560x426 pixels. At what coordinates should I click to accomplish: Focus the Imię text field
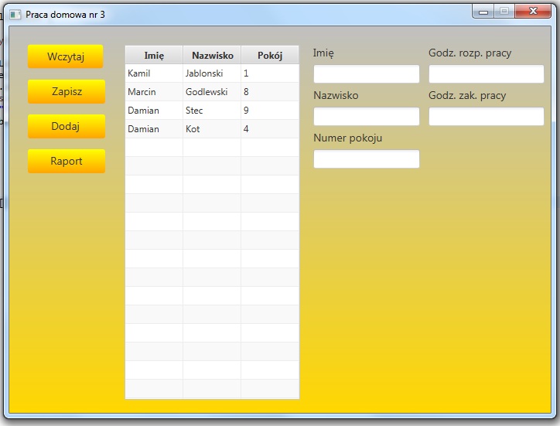click(366, 74)
